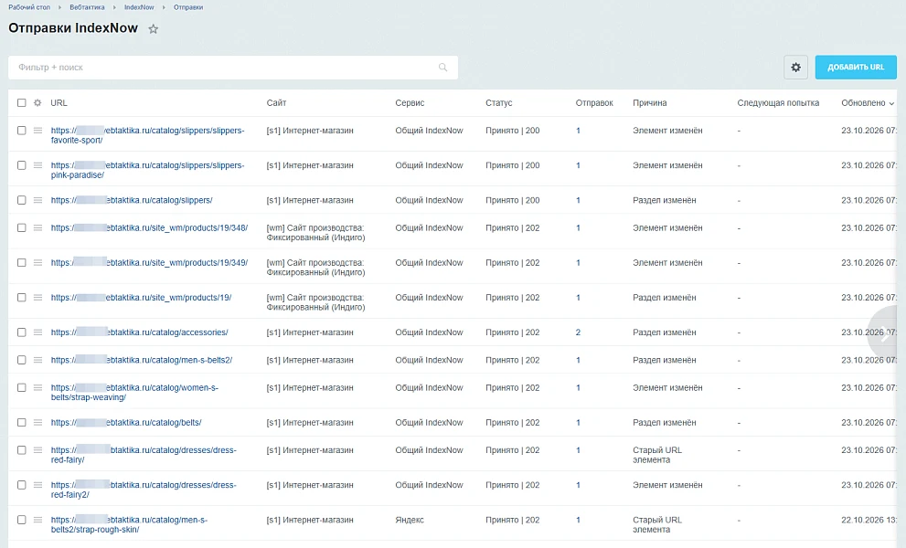Check the strap-rough-skin row checkbox
The width and height of the screenshot is (906, 548).
[x=21, y=520]
